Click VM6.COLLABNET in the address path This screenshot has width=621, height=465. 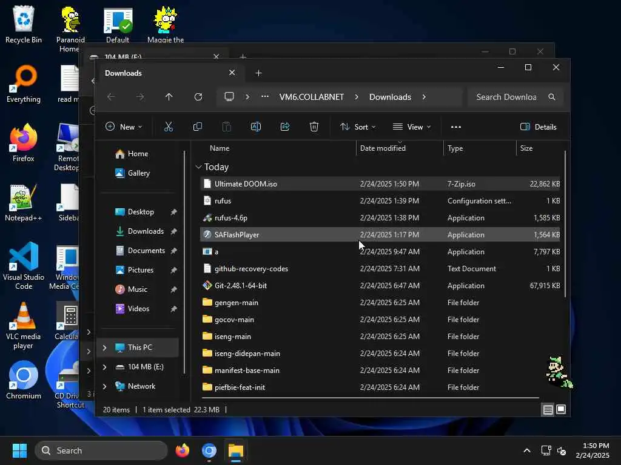pyautogui.click(x=311, y=97)
